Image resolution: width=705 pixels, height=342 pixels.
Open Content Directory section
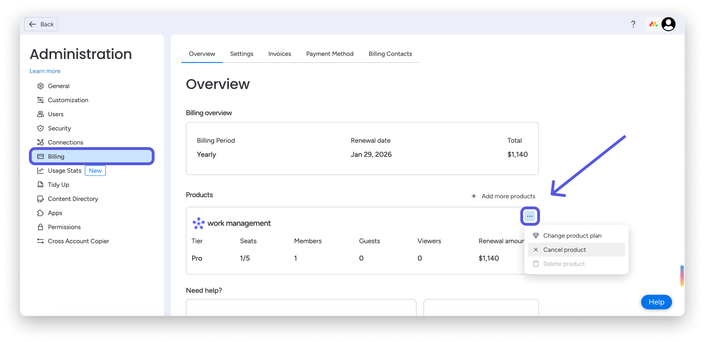(73, 199)
